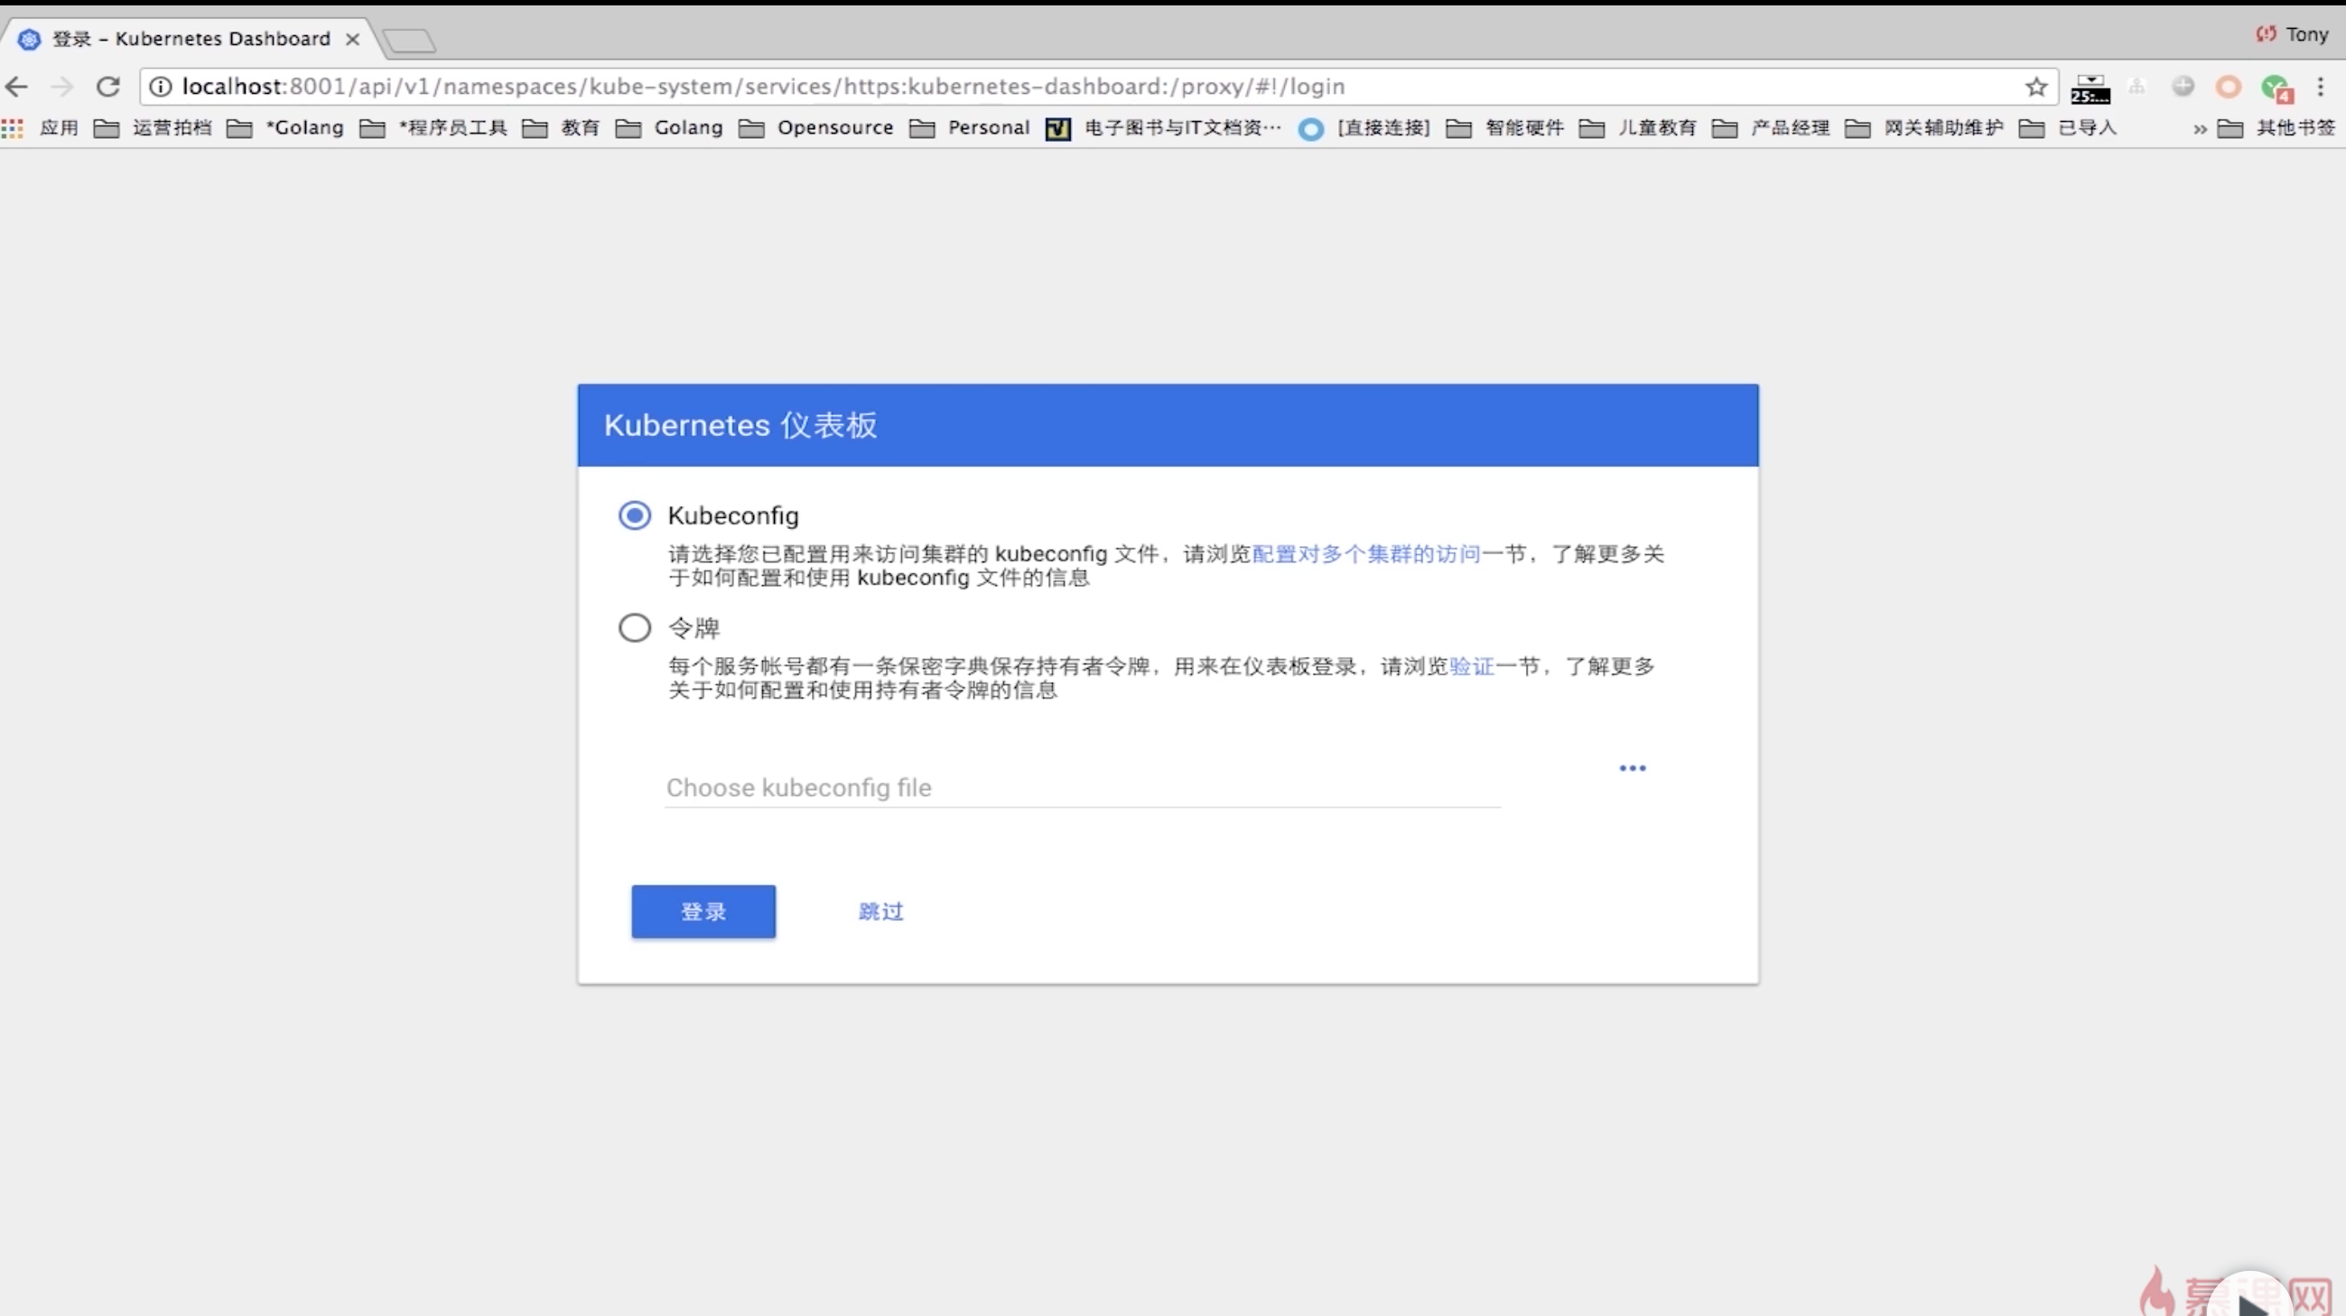Click green extension icon with badge
The image size is (2346, 1316).
coord(2275,88)
